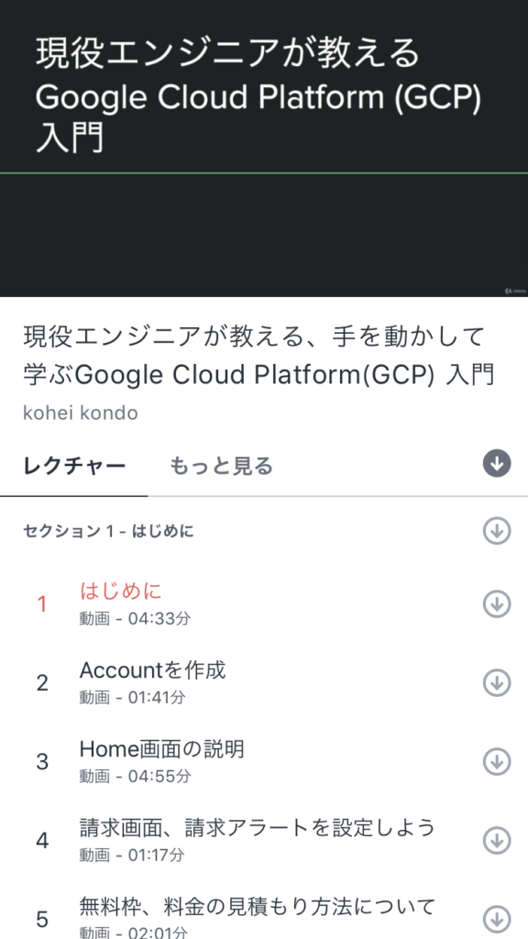Image resolution: width=528 pixels, height=939 pixels.
Task: Download the Home画面の説明 lecture
Action: [x=496, y=761]
